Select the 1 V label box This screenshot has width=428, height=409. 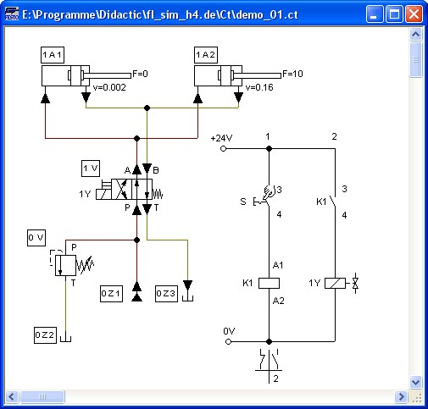[x=91, y=169]
